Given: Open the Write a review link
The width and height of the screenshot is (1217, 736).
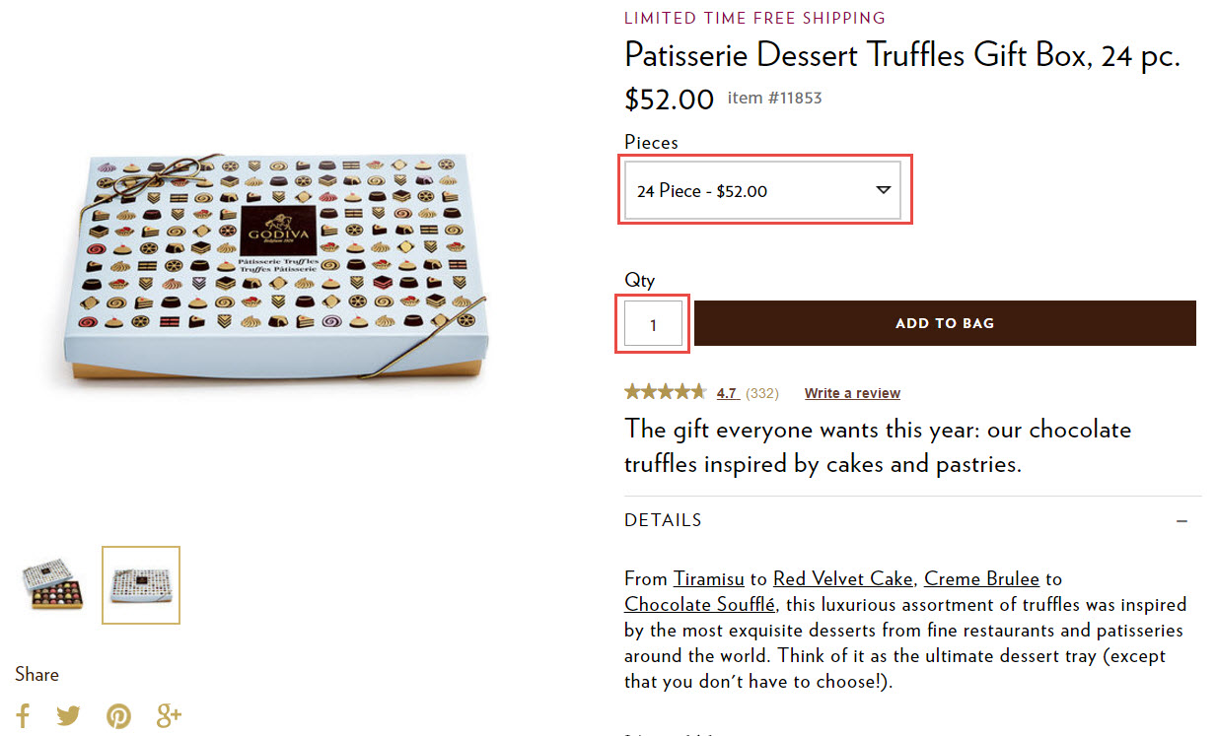Looking at the screenshot, I should (852, 393).
